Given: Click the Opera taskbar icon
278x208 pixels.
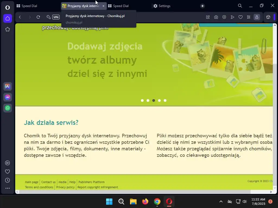Looking at the screenshot, I should [x=169, y=201].
